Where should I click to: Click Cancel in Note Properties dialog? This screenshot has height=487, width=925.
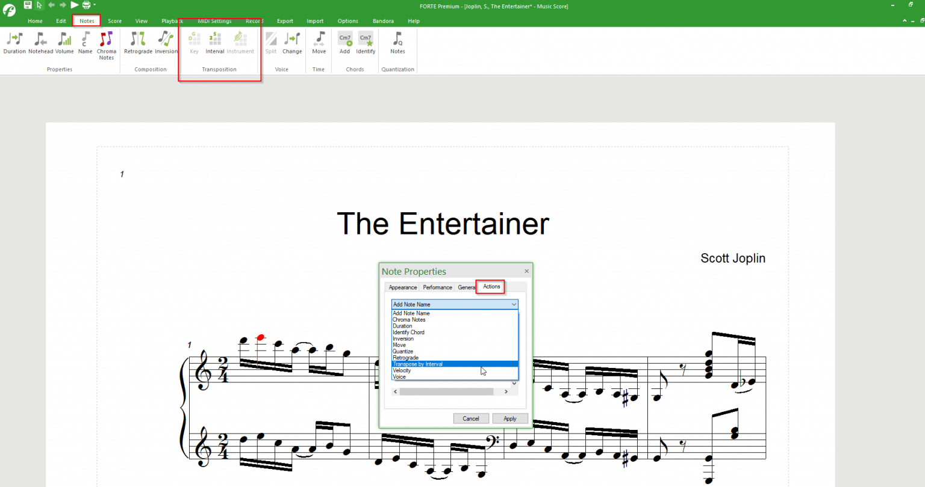(x=471, y=418)
